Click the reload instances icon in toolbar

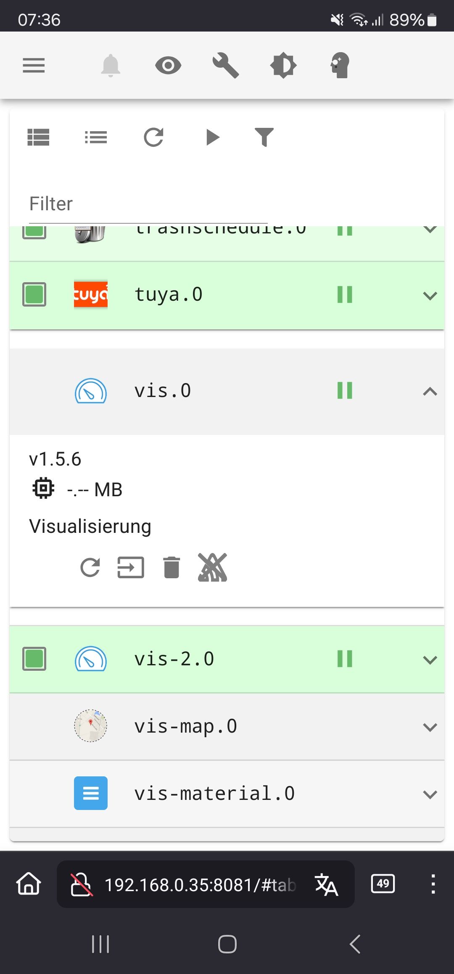point(153,138)
